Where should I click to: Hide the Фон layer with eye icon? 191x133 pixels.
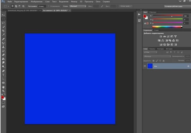coord(145,66)
